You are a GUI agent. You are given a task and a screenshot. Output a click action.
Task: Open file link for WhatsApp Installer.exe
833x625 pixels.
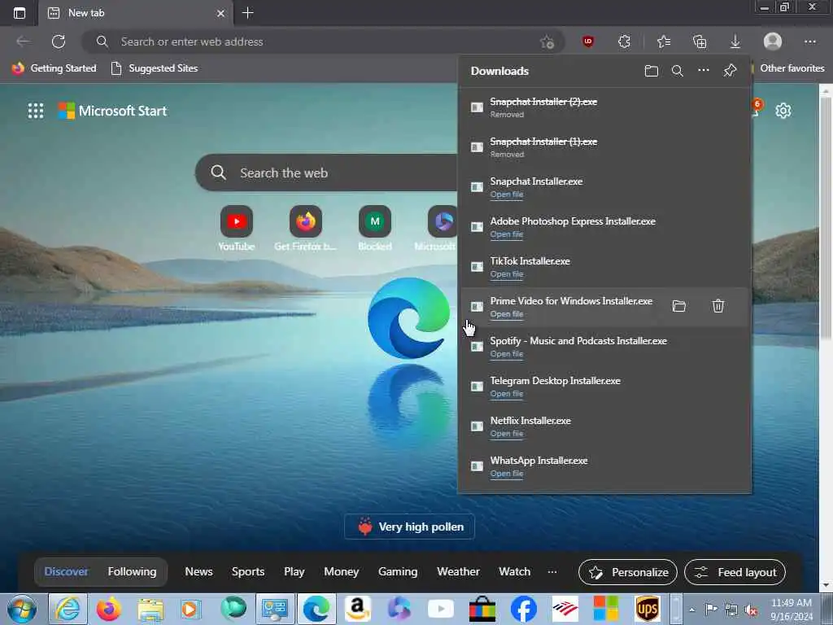[507, 474]
